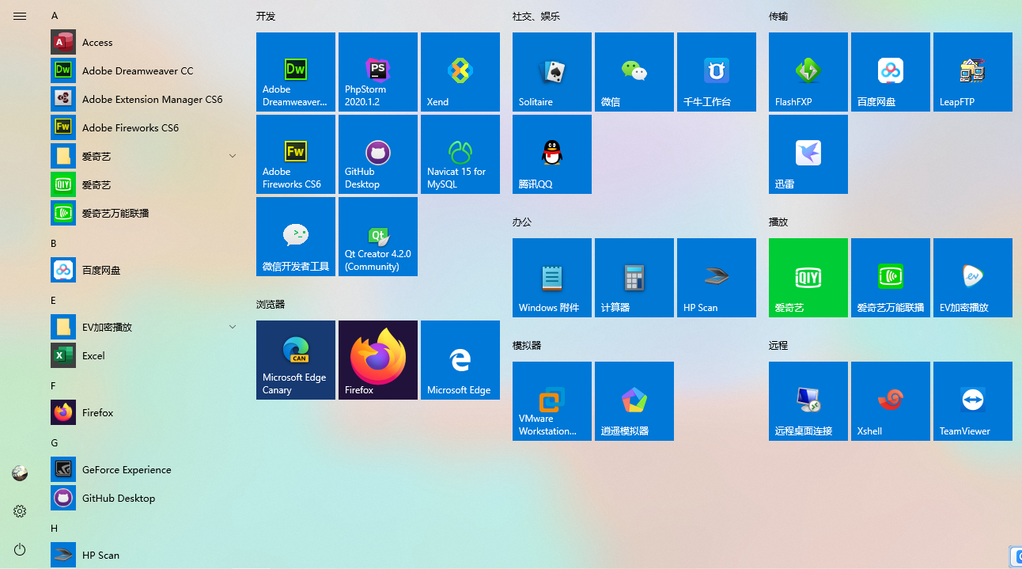1022x569 pixels.
Task: Open Settings gear in Start sidebar
Action: coord(20,511)
